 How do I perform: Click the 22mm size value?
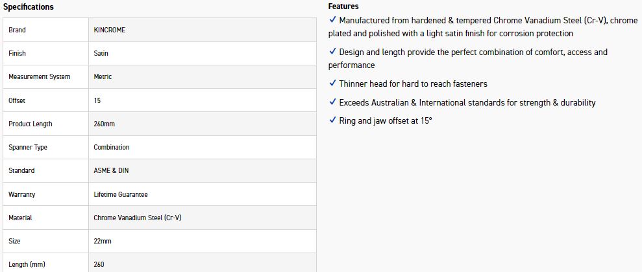tap(103, 242)
